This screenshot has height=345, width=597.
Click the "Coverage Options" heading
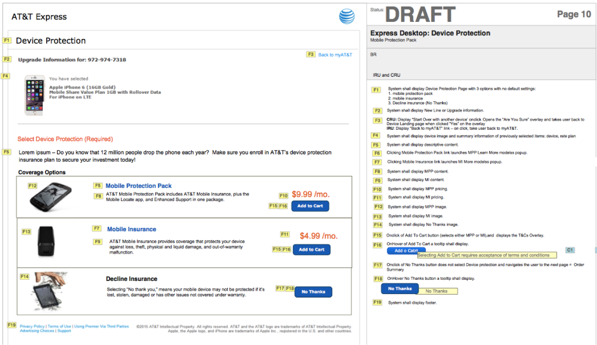point(42,172)
